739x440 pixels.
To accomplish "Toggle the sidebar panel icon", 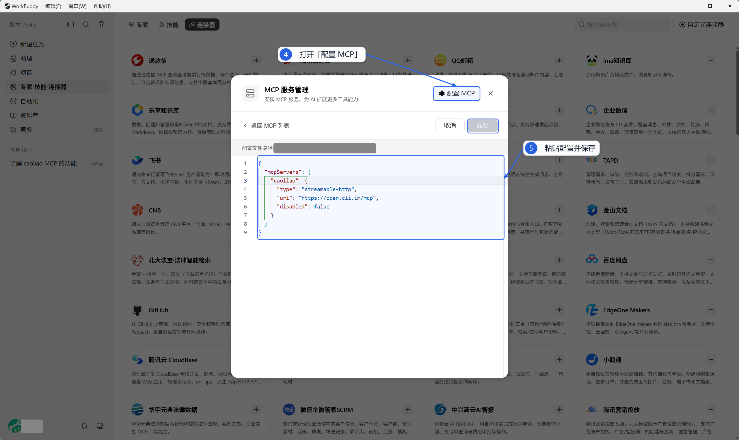I will [70, 25].
